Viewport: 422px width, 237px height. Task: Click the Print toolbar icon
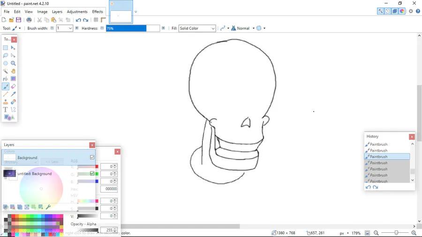tap(29, 20)
